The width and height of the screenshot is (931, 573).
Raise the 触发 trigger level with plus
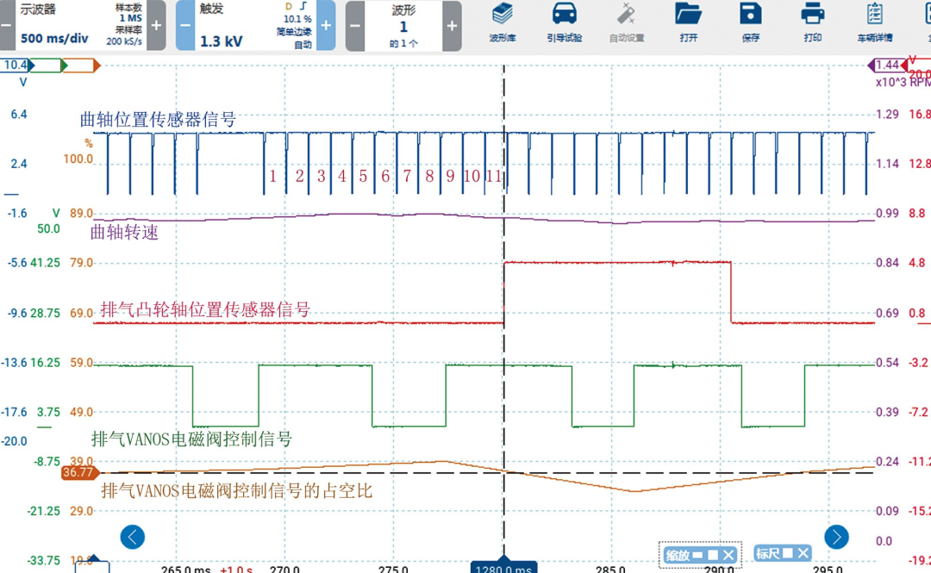[x=326, y=26]
